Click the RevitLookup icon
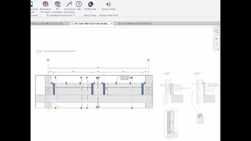Screen dimensions: 251x141 coord(90,4)
